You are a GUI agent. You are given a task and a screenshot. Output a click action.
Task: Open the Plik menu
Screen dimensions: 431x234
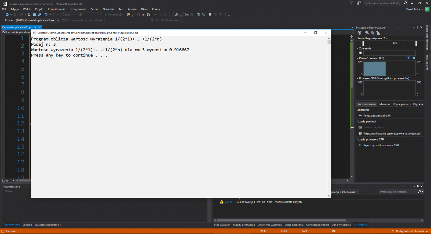click(x=4, y=9)
